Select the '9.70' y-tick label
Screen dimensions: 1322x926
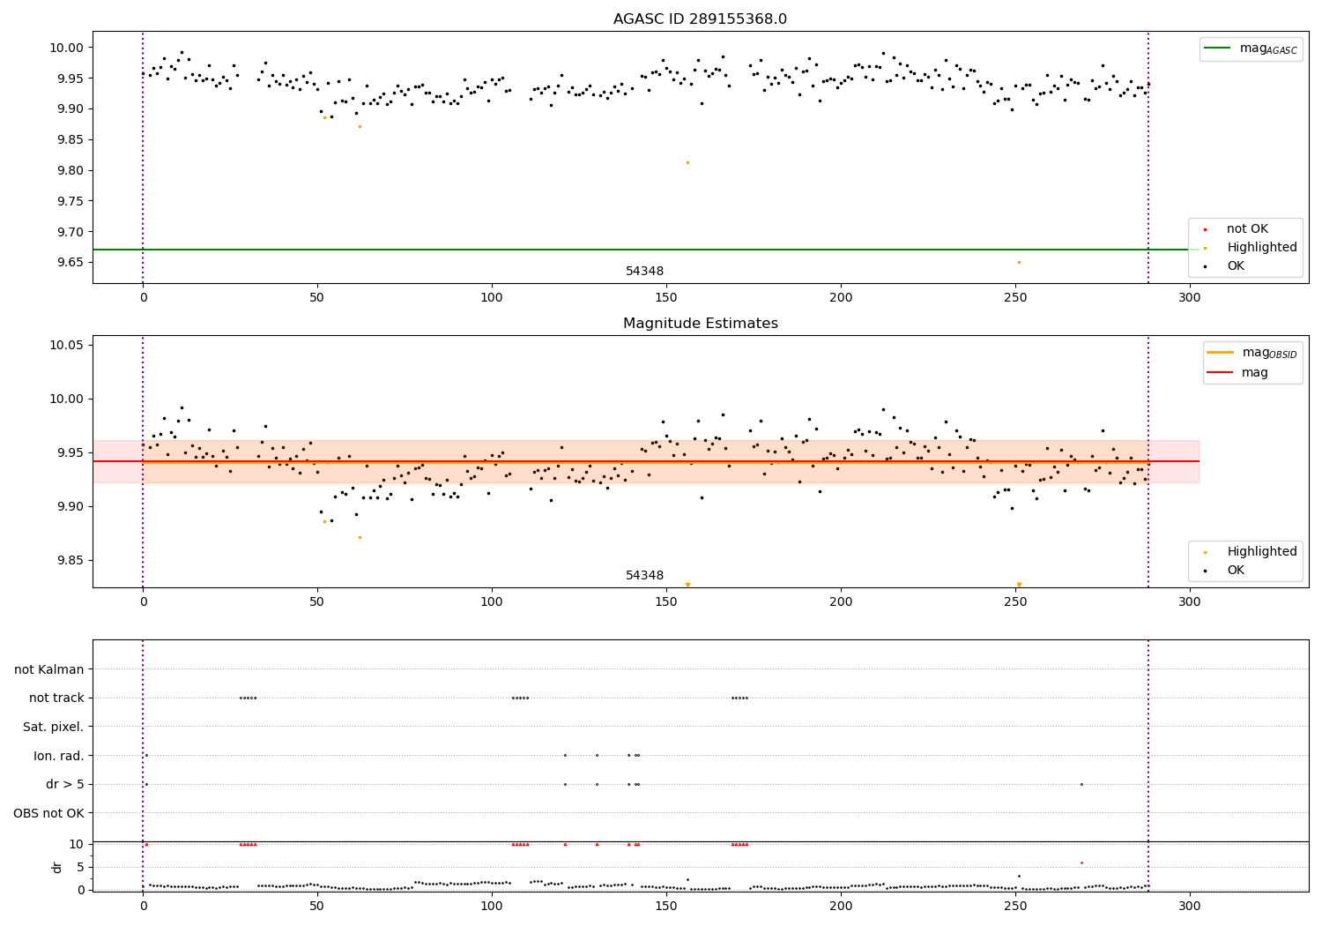pyautogui.click(x=71, y=232)
